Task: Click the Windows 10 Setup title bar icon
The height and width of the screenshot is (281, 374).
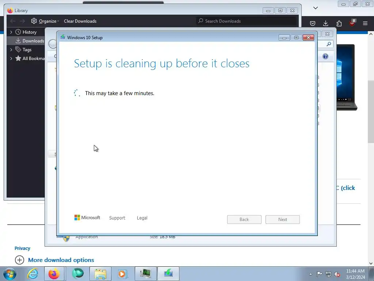Action: 63,37
